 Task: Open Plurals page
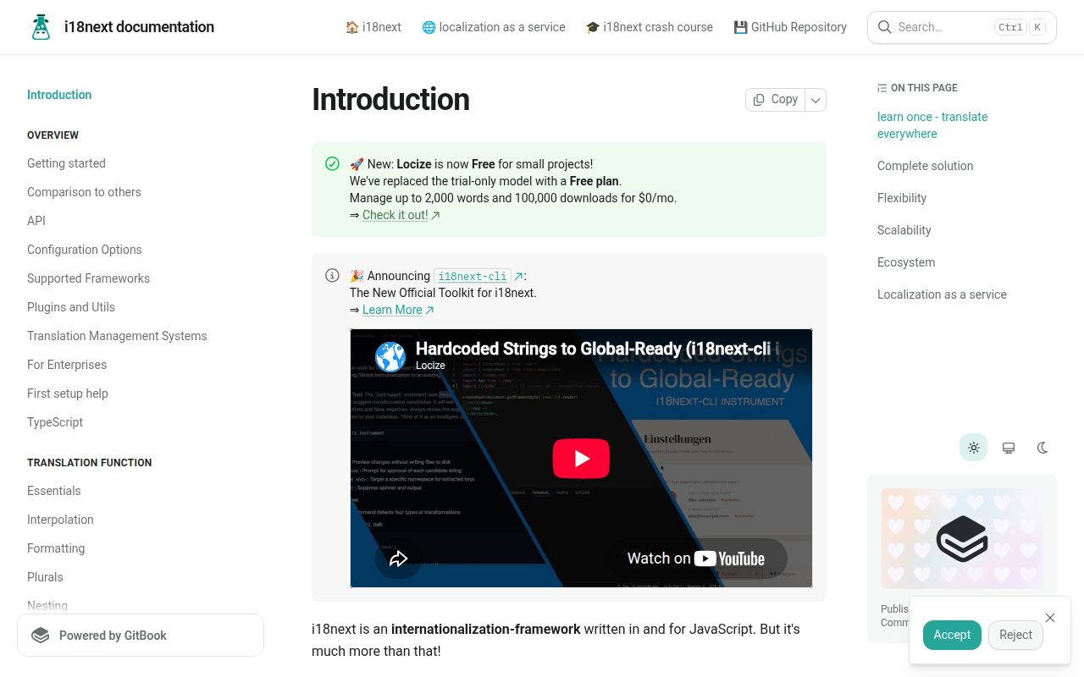[45, 577]
